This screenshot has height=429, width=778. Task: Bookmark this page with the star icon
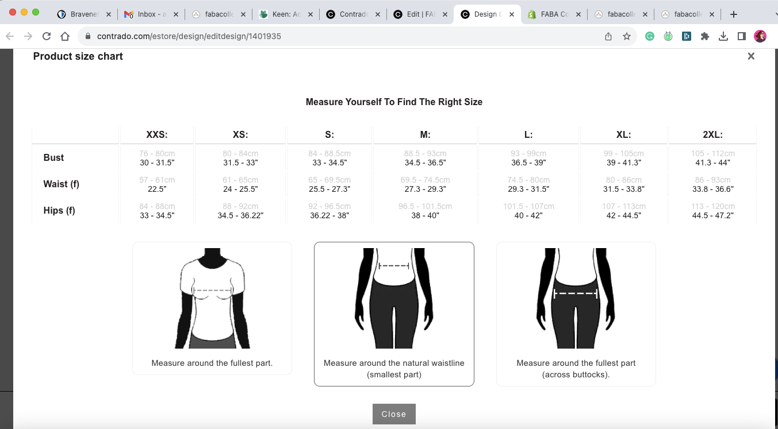pos(627,36)
